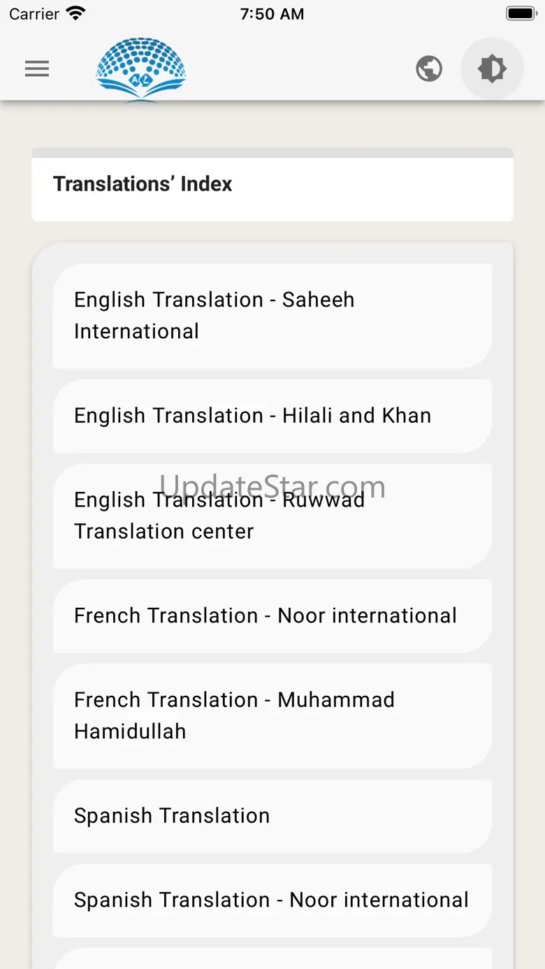Open the hamburger navigation menu

(x=37, y=68)
